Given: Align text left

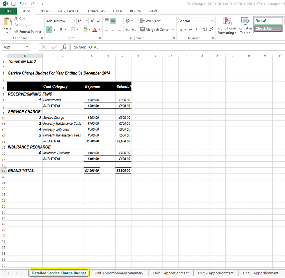Looking at the screenshot, I should click(x=107, y=29).
